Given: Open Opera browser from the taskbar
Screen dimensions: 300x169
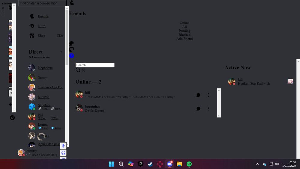Looking at the screenshot, I should pos(160,164).
